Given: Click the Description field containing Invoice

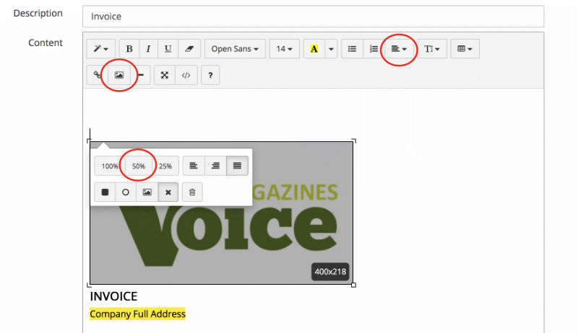Looking at the screenshot, I should click(313, 16).
